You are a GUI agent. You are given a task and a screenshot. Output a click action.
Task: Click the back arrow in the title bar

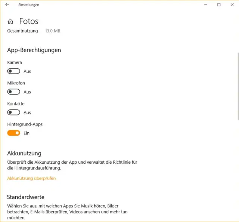coord(7,5)
